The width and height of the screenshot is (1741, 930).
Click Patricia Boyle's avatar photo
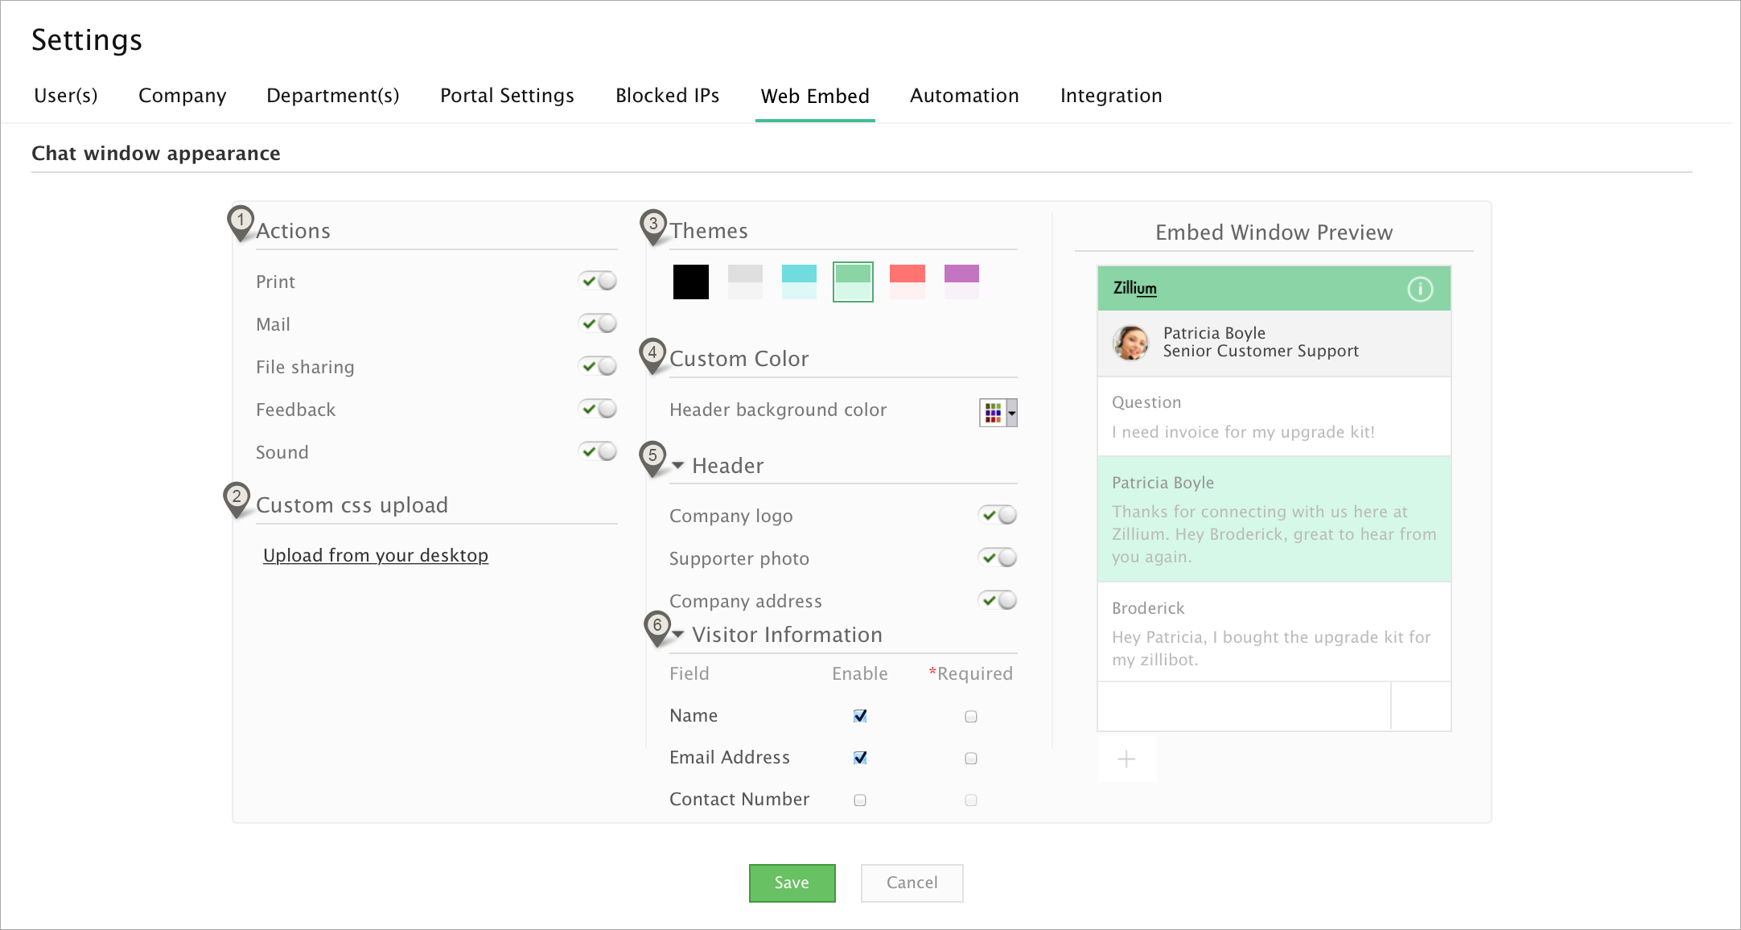point(1131,343)
